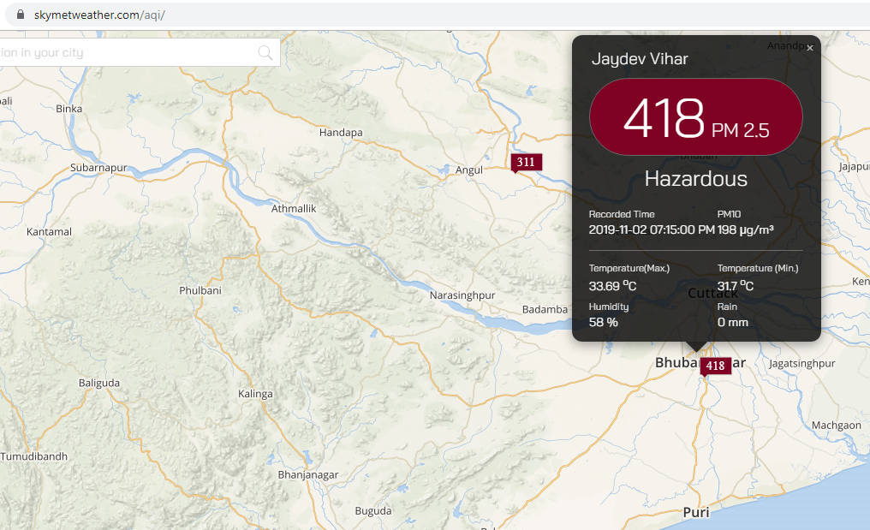Click the 311 AQI marker near Angul
The image size is (870, 530).
point(526,162)
